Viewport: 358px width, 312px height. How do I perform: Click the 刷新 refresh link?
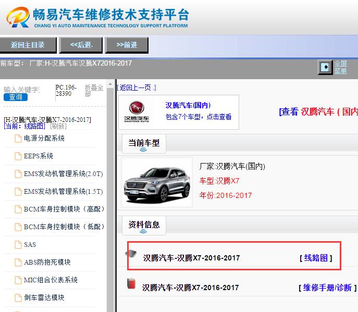click(x=58, y=126)
